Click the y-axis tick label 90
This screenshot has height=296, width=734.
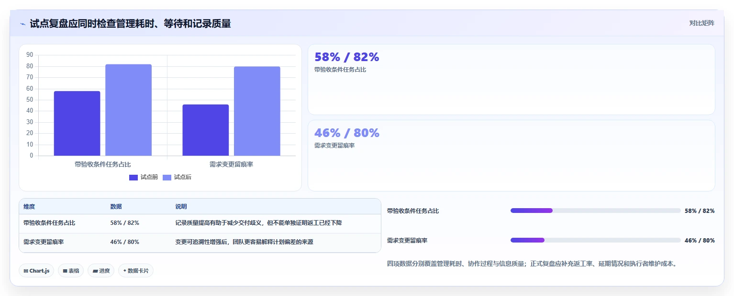(30, 55)
